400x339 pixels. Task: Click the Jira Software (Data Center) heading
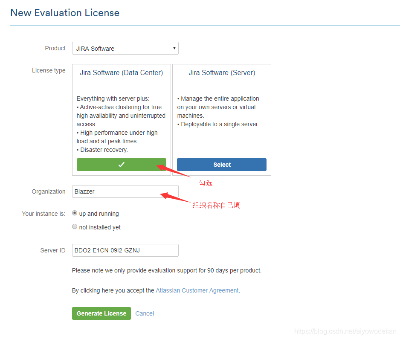point(122,72)
